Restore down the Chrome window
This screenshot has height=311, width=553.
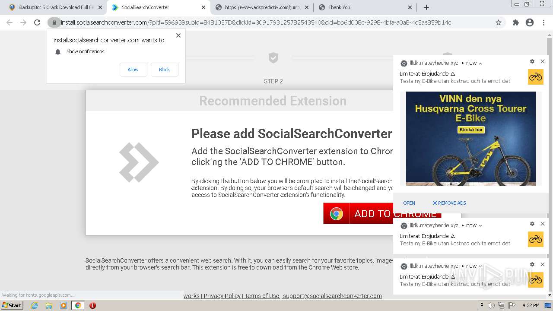(x=527, y=4)
